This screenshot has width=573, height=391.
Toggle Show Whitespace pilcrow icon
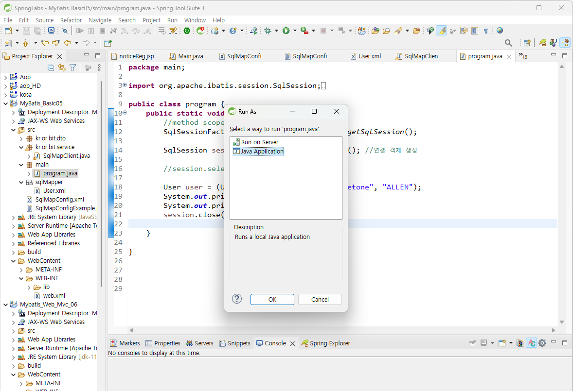[485, 31]
